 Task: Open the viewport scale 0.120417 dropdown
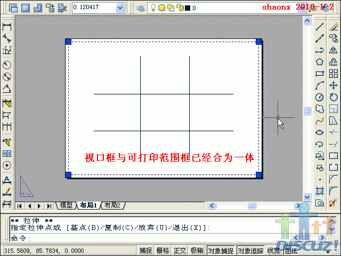coord(120,8)
